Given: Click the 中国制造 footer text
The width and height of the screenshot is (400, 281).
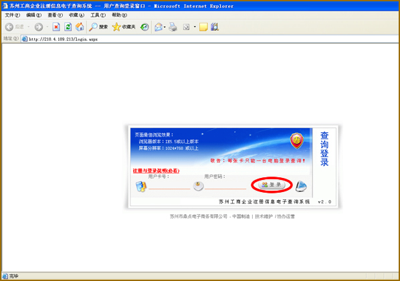Looking at the screenshot, I should 241,216.
